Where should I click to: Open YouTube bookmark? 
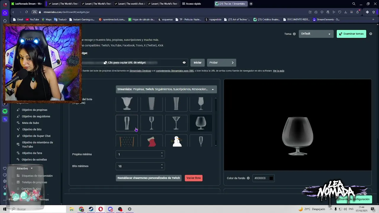(33, 20)
